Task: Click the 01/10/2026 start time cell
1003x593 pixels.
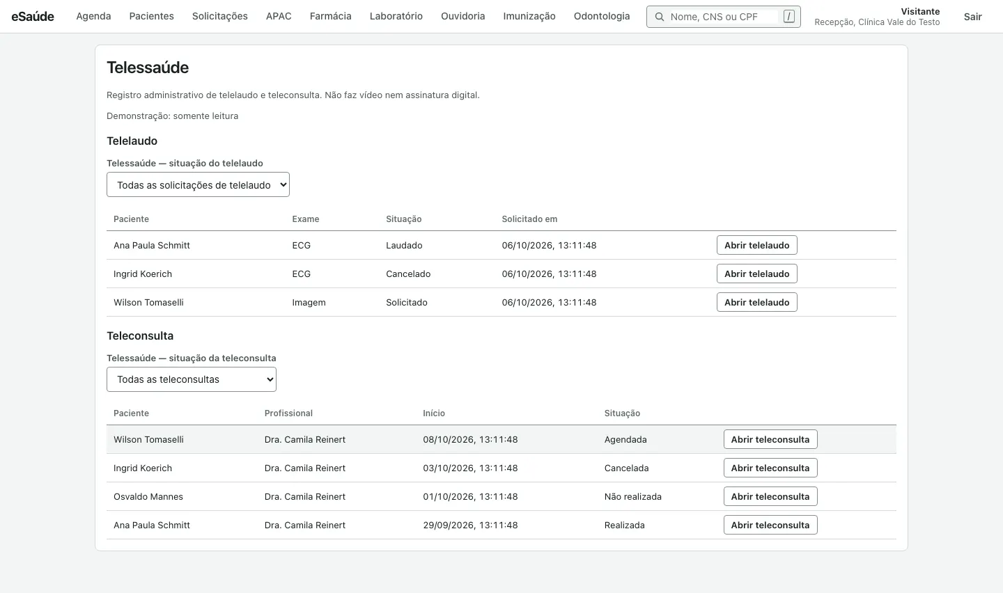Action: [470, 497]
